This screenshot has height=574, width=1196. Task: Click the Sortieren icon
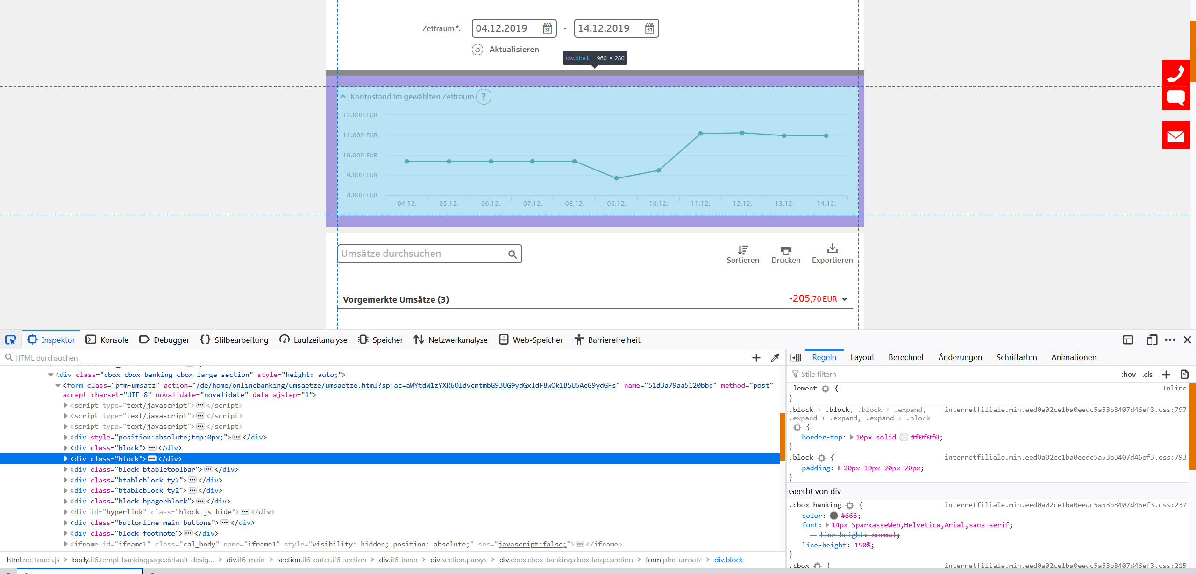(x=743, y=250)
